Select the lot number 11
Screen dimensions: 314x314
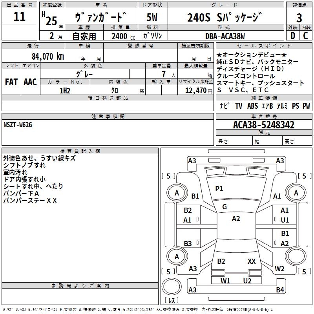point(19,16)
